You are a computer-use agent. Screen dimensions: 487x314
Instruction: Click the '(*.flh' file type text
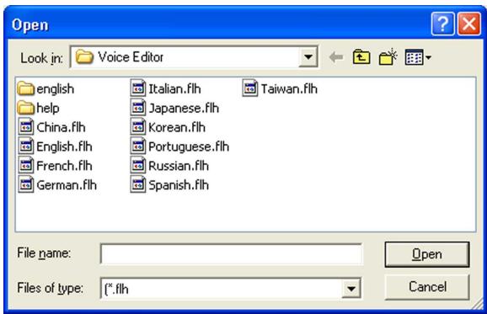coord(116,290)
